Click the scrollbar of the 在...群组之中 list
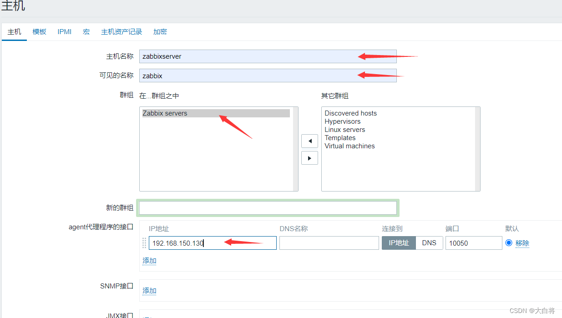Viewport: 562px width, 318px height. (295, 149)
